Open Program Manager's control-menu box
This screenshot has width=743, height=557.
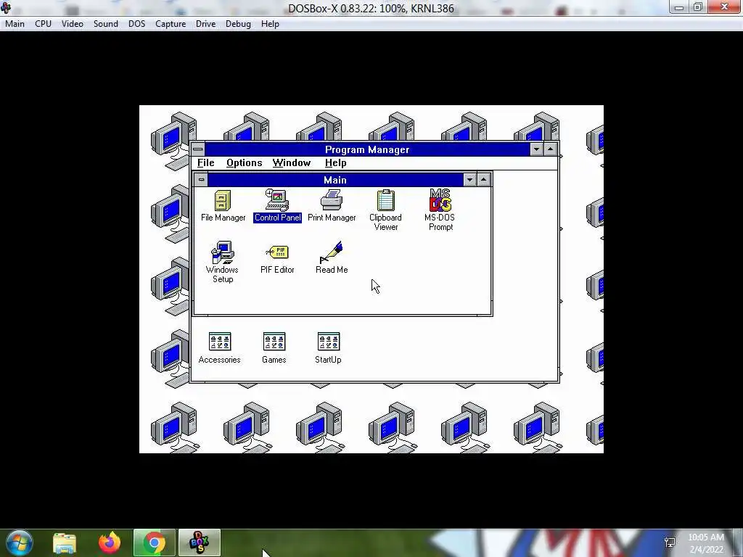(x=198, y=149)
